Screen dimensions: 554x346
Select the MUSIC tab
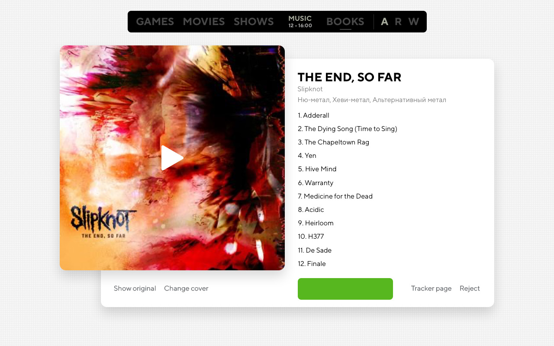pyautogui.click(x=300, y=22)
